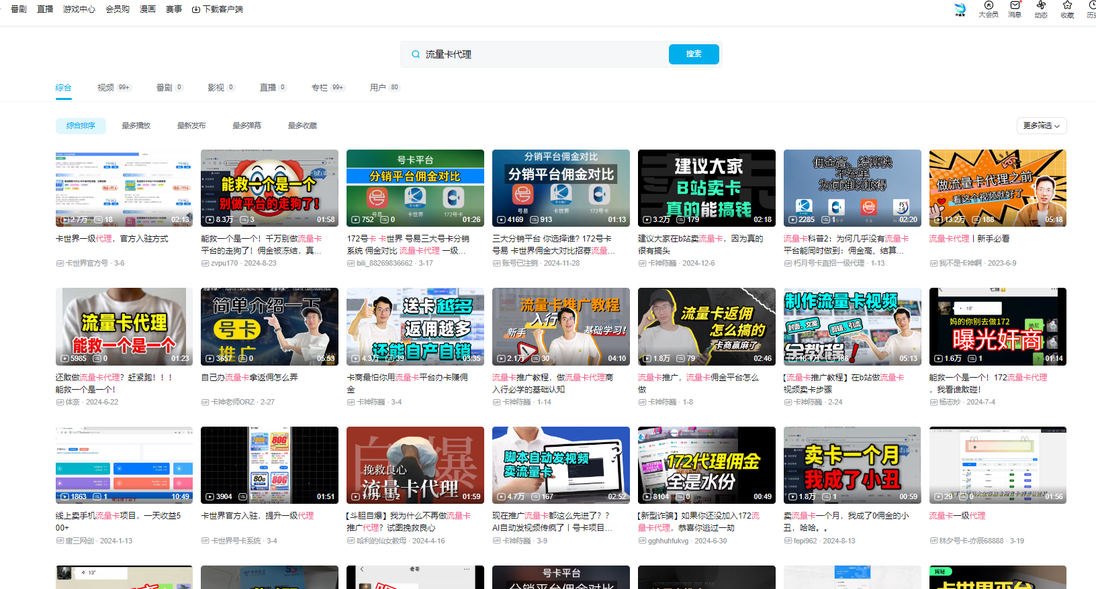
Task: Open video title 流量卡代理丨新手必看
Action: (969, 239)
